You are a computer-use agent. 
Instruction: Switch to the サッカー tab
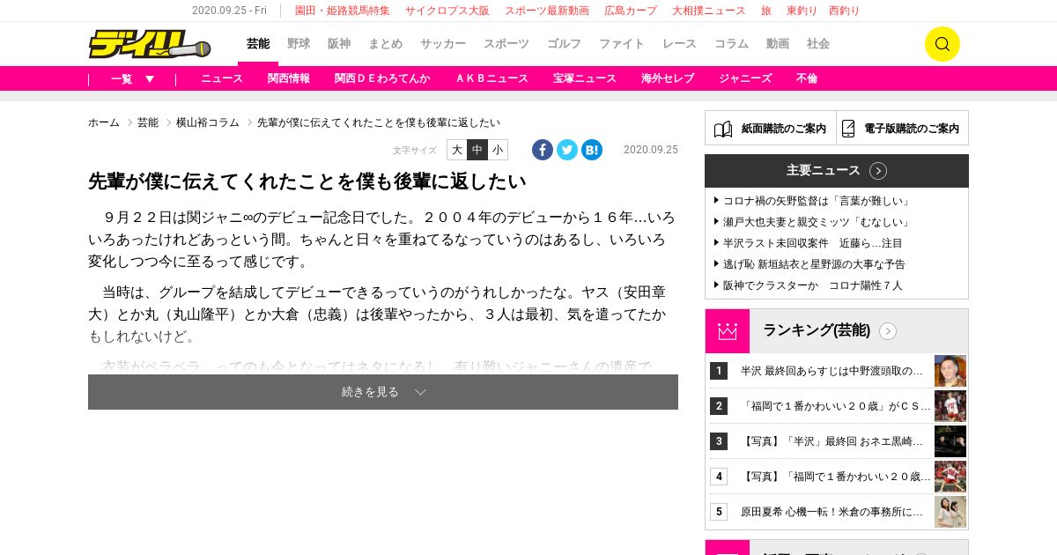tap(443, 44)
